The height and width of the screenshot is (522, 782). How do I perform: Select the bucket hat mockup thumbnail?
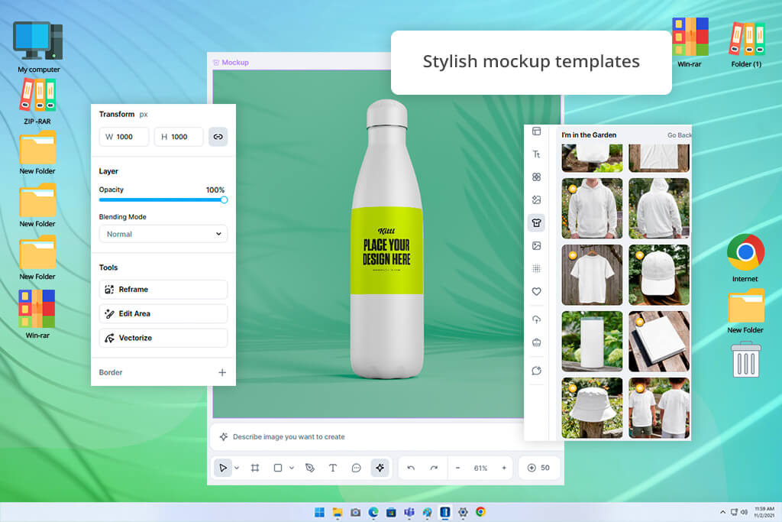tap(592, 407)
